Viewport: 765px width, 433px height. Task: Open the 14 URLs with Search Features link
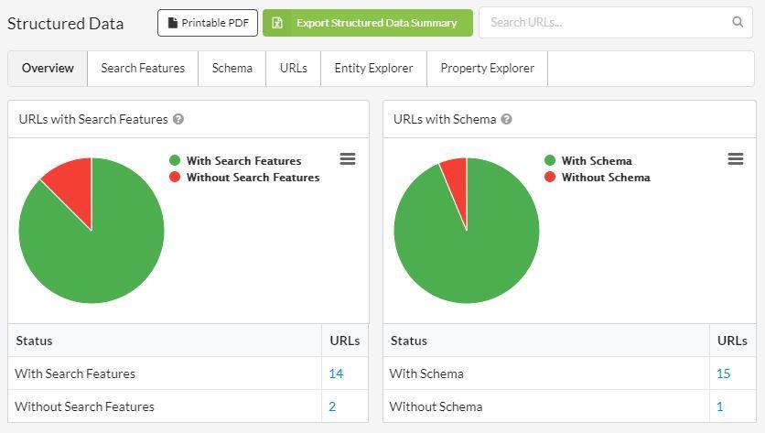pos(336,373)
